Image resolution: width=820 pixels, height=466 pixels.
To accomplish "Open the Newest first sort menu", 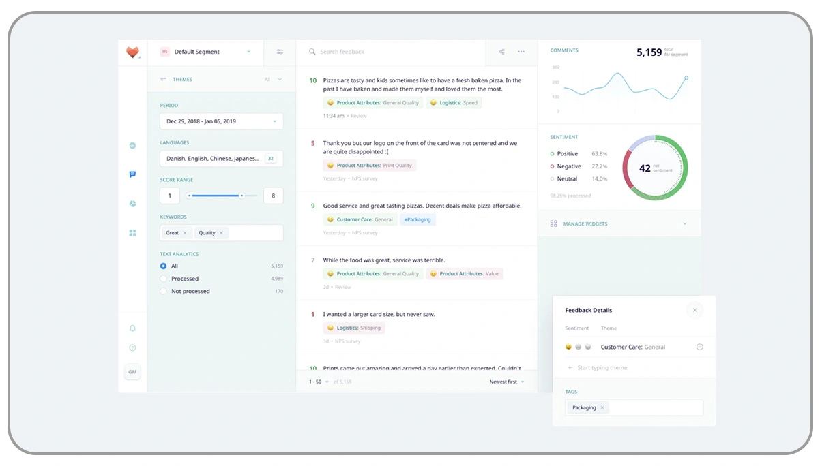I will 506,382.
